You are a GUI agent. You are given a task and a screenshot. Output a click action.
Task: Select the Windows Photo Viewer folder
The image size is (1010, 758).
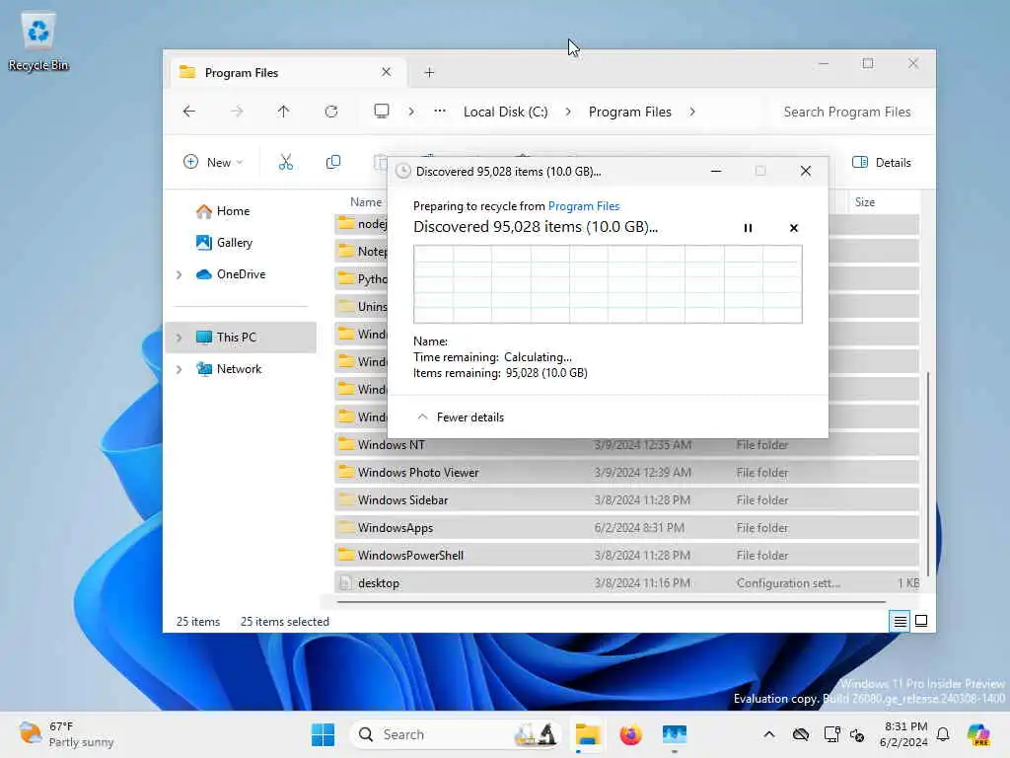[x=626, y=473]
